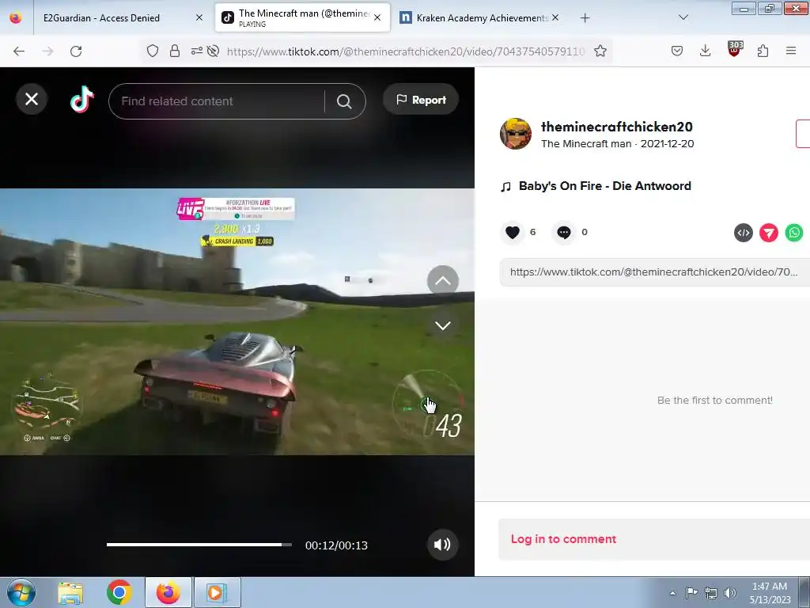Report this video
This screenshot has height=608, width=810.
coord(421,99)
